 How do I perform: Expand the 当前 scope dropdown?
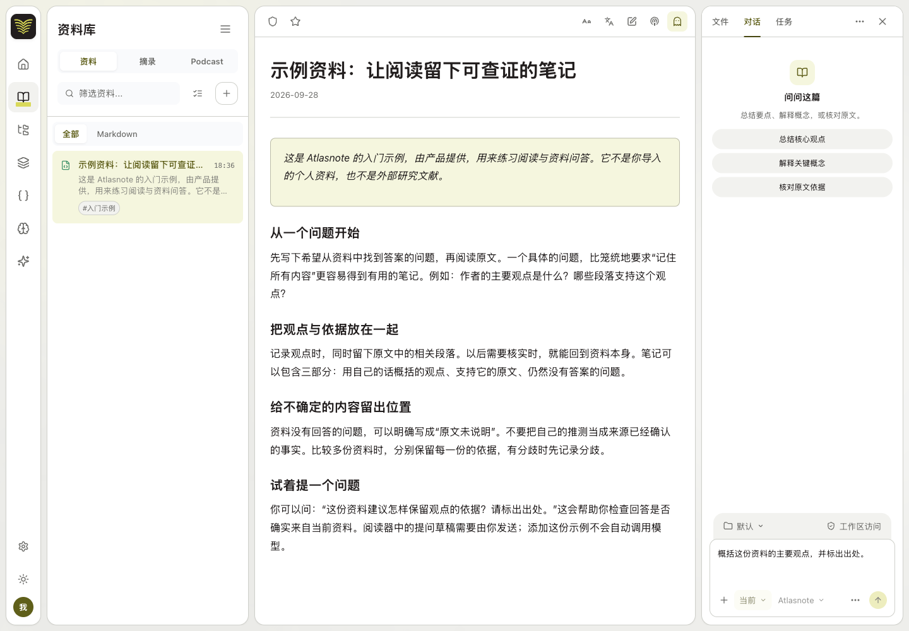[x=752, y=600]
